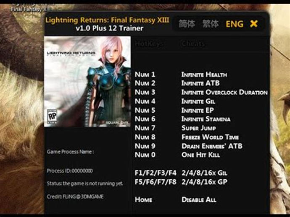Select the Cheats column header
The height and width of the screenshot is (217, 290).
193,44
